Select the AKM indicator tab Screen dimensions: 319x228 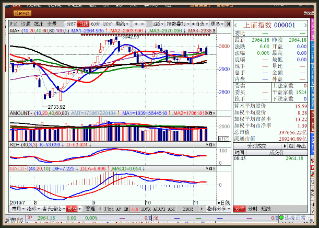[135, 209]
